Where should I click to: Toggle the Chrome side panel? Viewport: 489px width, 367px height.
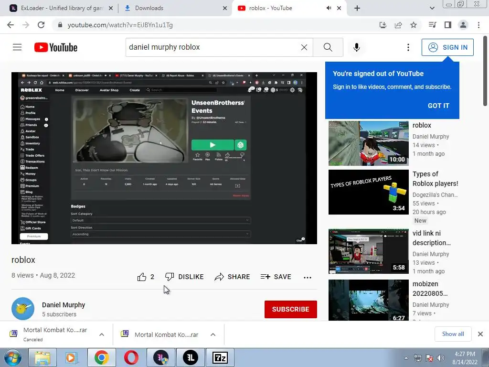point(448,25)
